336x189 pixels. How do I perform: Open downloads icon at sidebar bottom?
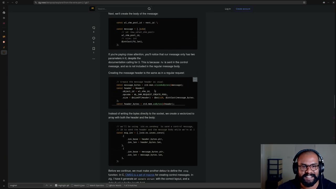4,180
